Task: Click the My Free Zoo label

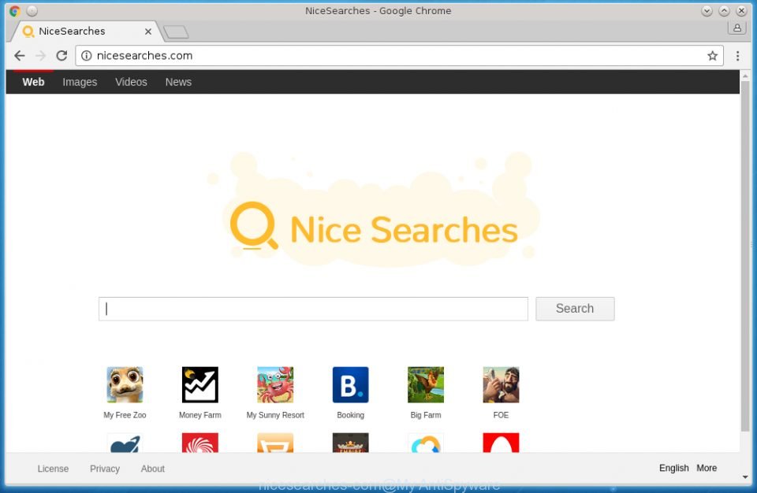Action: point(125,415)
